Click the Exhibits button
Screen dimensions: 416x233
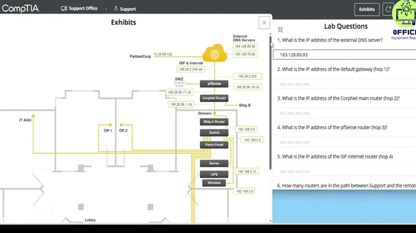(x=367, y=9)
